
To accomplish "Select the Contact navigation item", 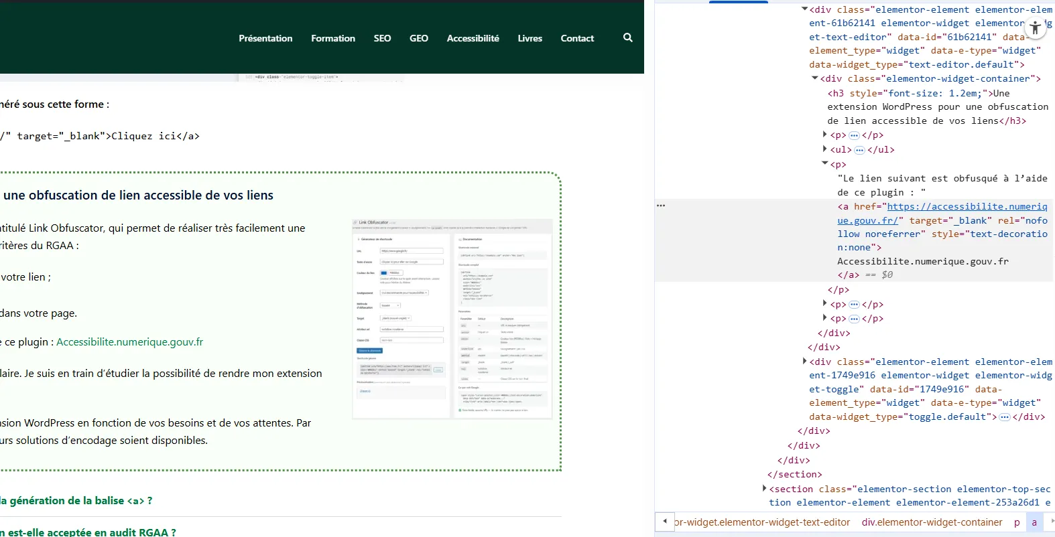I will coord(577,38).
